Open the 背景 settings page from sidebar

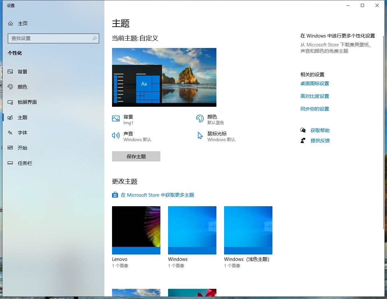pyautogui.click(x=53, y=72)
